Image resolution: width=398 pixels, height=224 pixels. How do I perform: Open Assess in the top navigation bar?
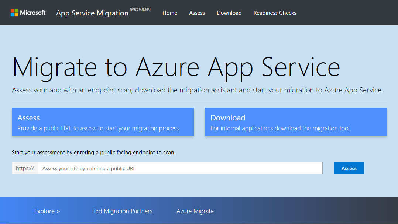197,13
